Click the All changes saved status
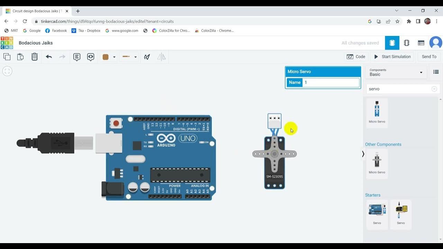 (x=360, y=43)
